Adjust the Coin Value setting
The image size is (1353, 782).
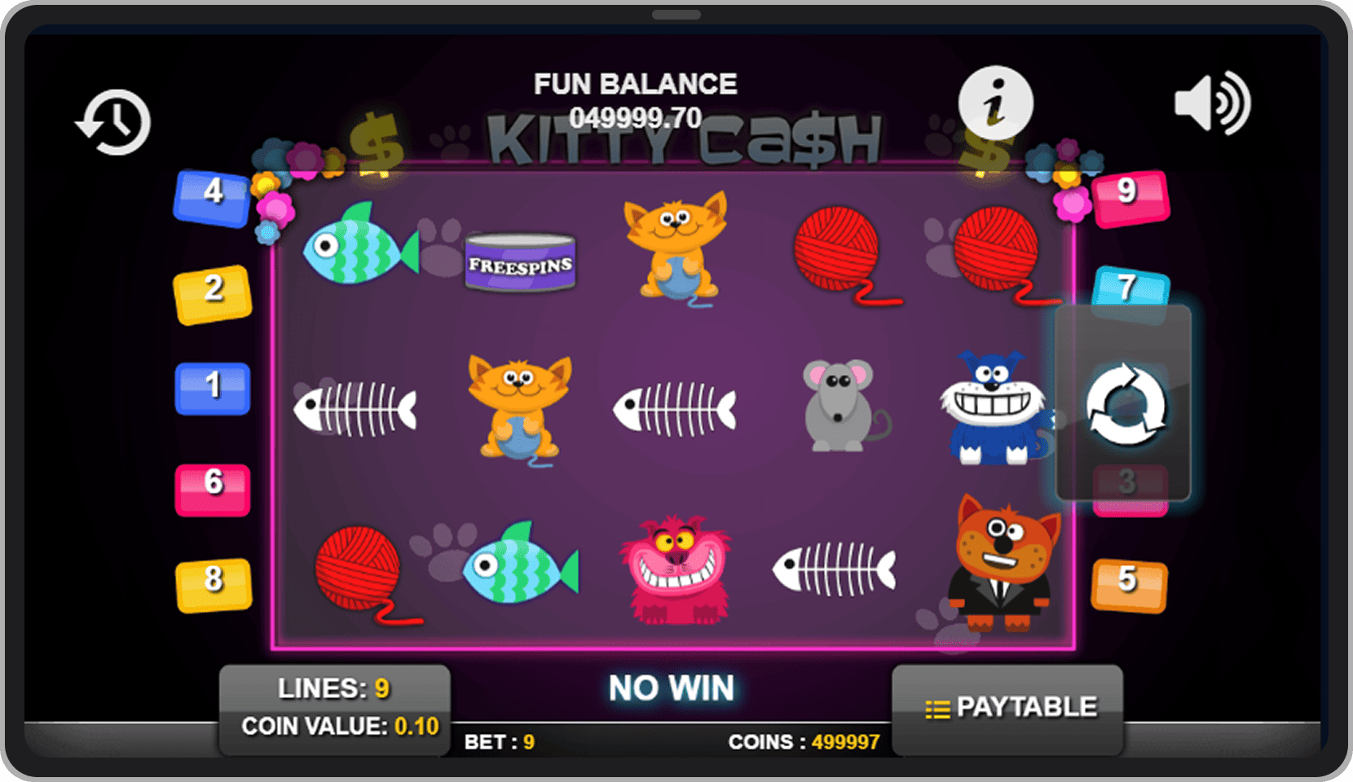pyautogui.click(x=340, y=726)
